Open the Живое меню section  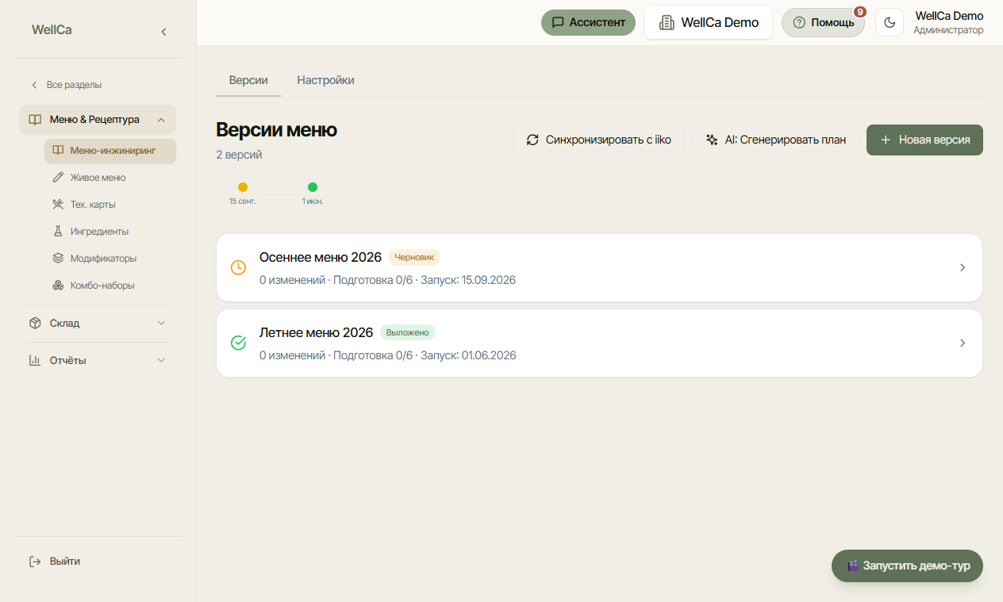pyautogui.click(x=110, y=178)
